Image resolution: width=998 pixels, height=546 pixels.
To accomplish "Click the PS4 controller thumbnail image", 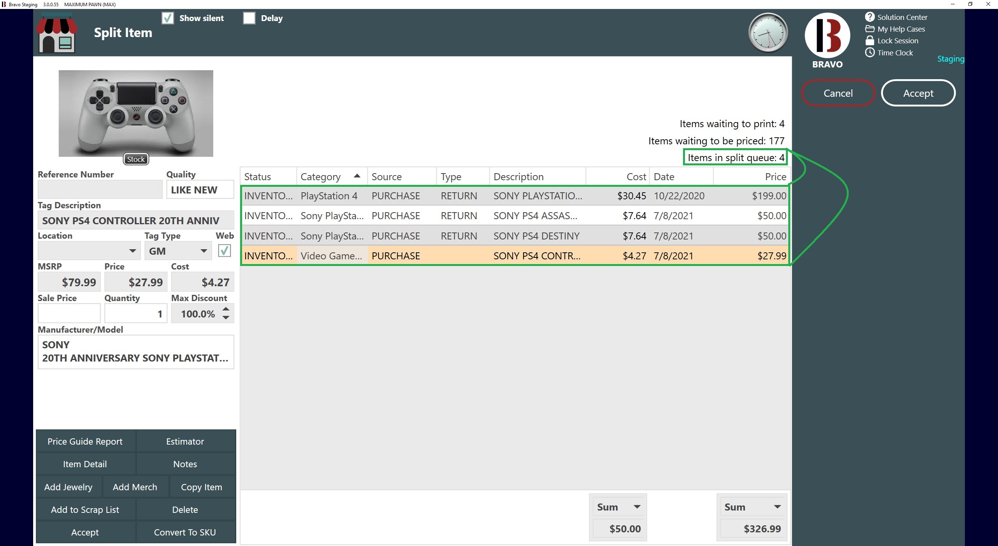I will coord(136,113).
